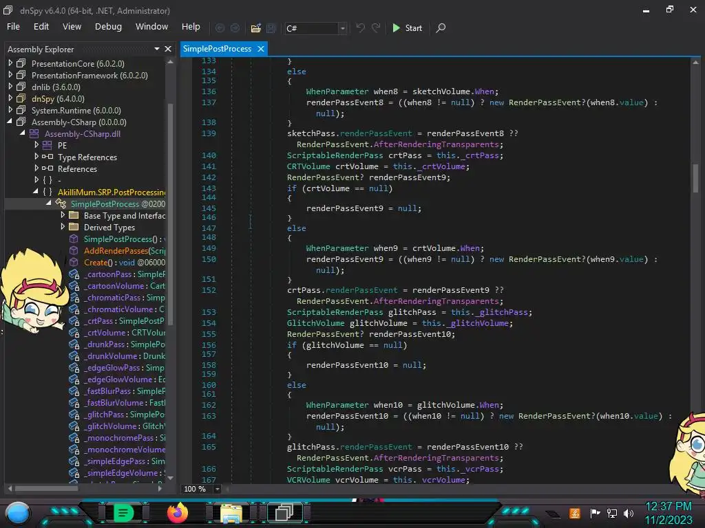The width and height of the screenshot is (705, 528).
Task: Click the PE node icon
Action: coord(48,145)
